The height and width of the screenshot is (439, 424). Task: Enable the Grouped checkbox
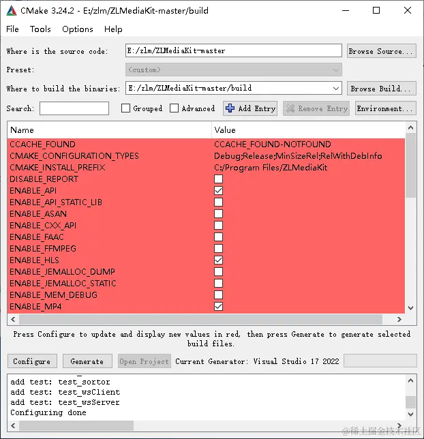coord(125,108)
